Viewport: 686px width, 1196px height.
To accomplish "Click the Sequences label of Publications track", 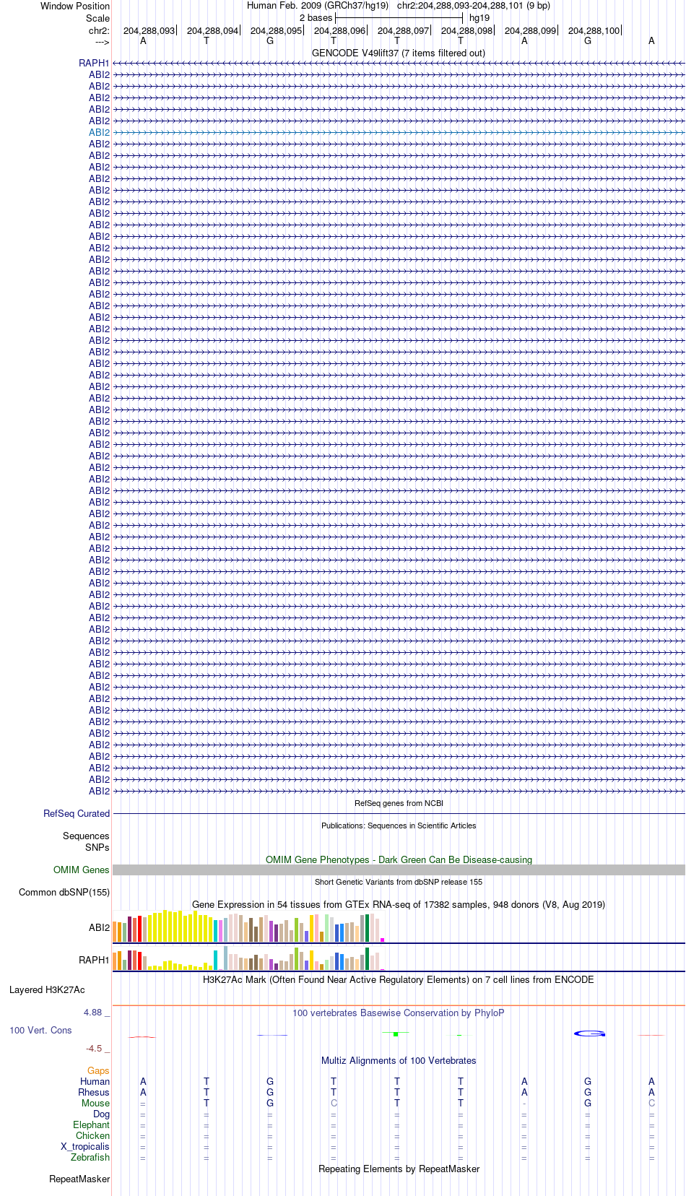I will tap(86, 836).
